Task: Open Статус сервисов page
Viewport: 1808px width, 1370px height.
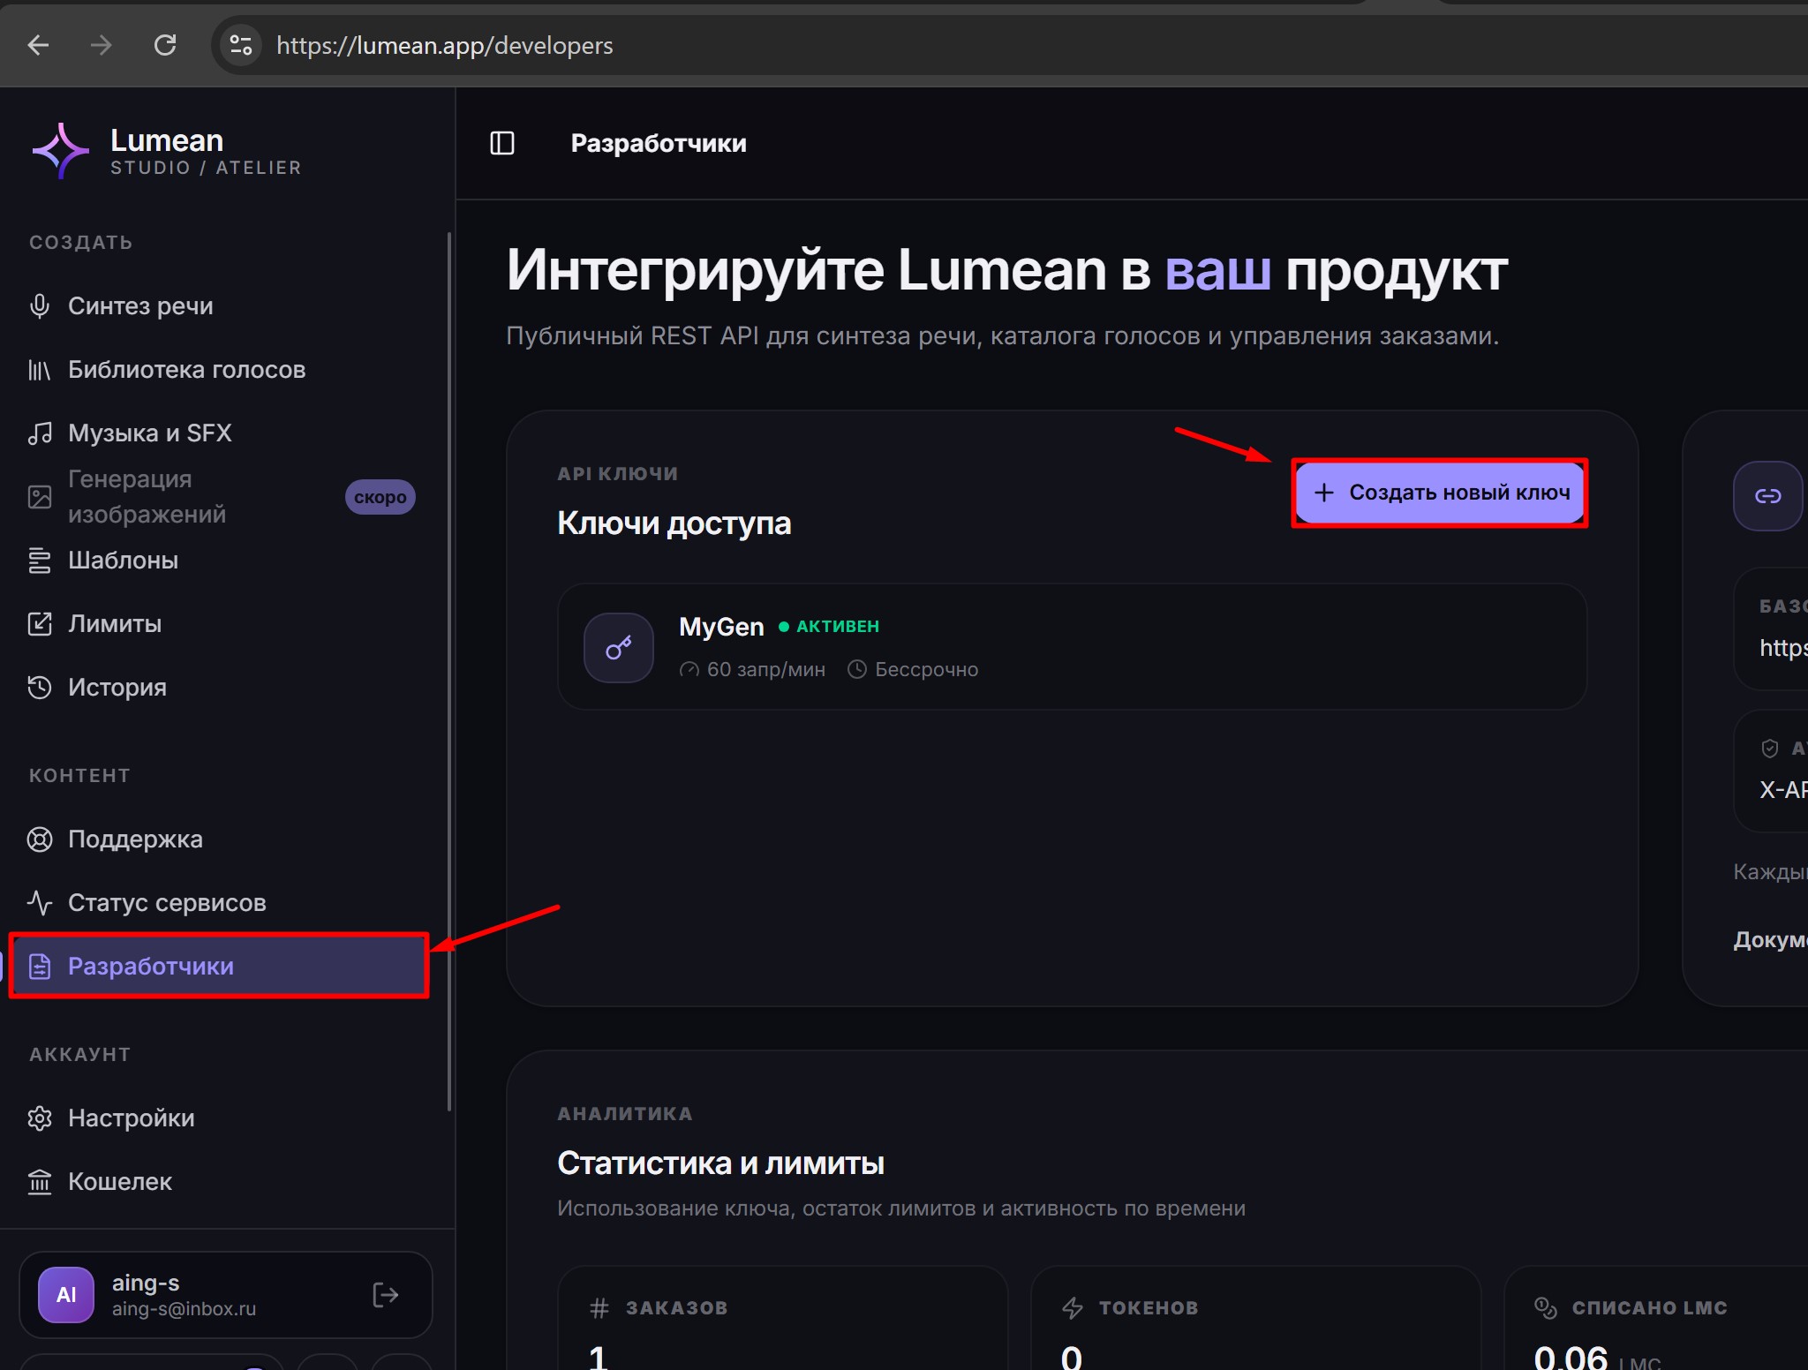Action: coord(228,903)
